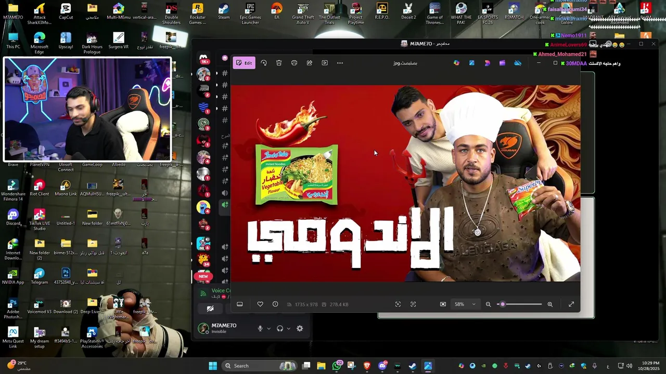Mark photo as favorite with heart
666x374 pixels.
point(260,304)
